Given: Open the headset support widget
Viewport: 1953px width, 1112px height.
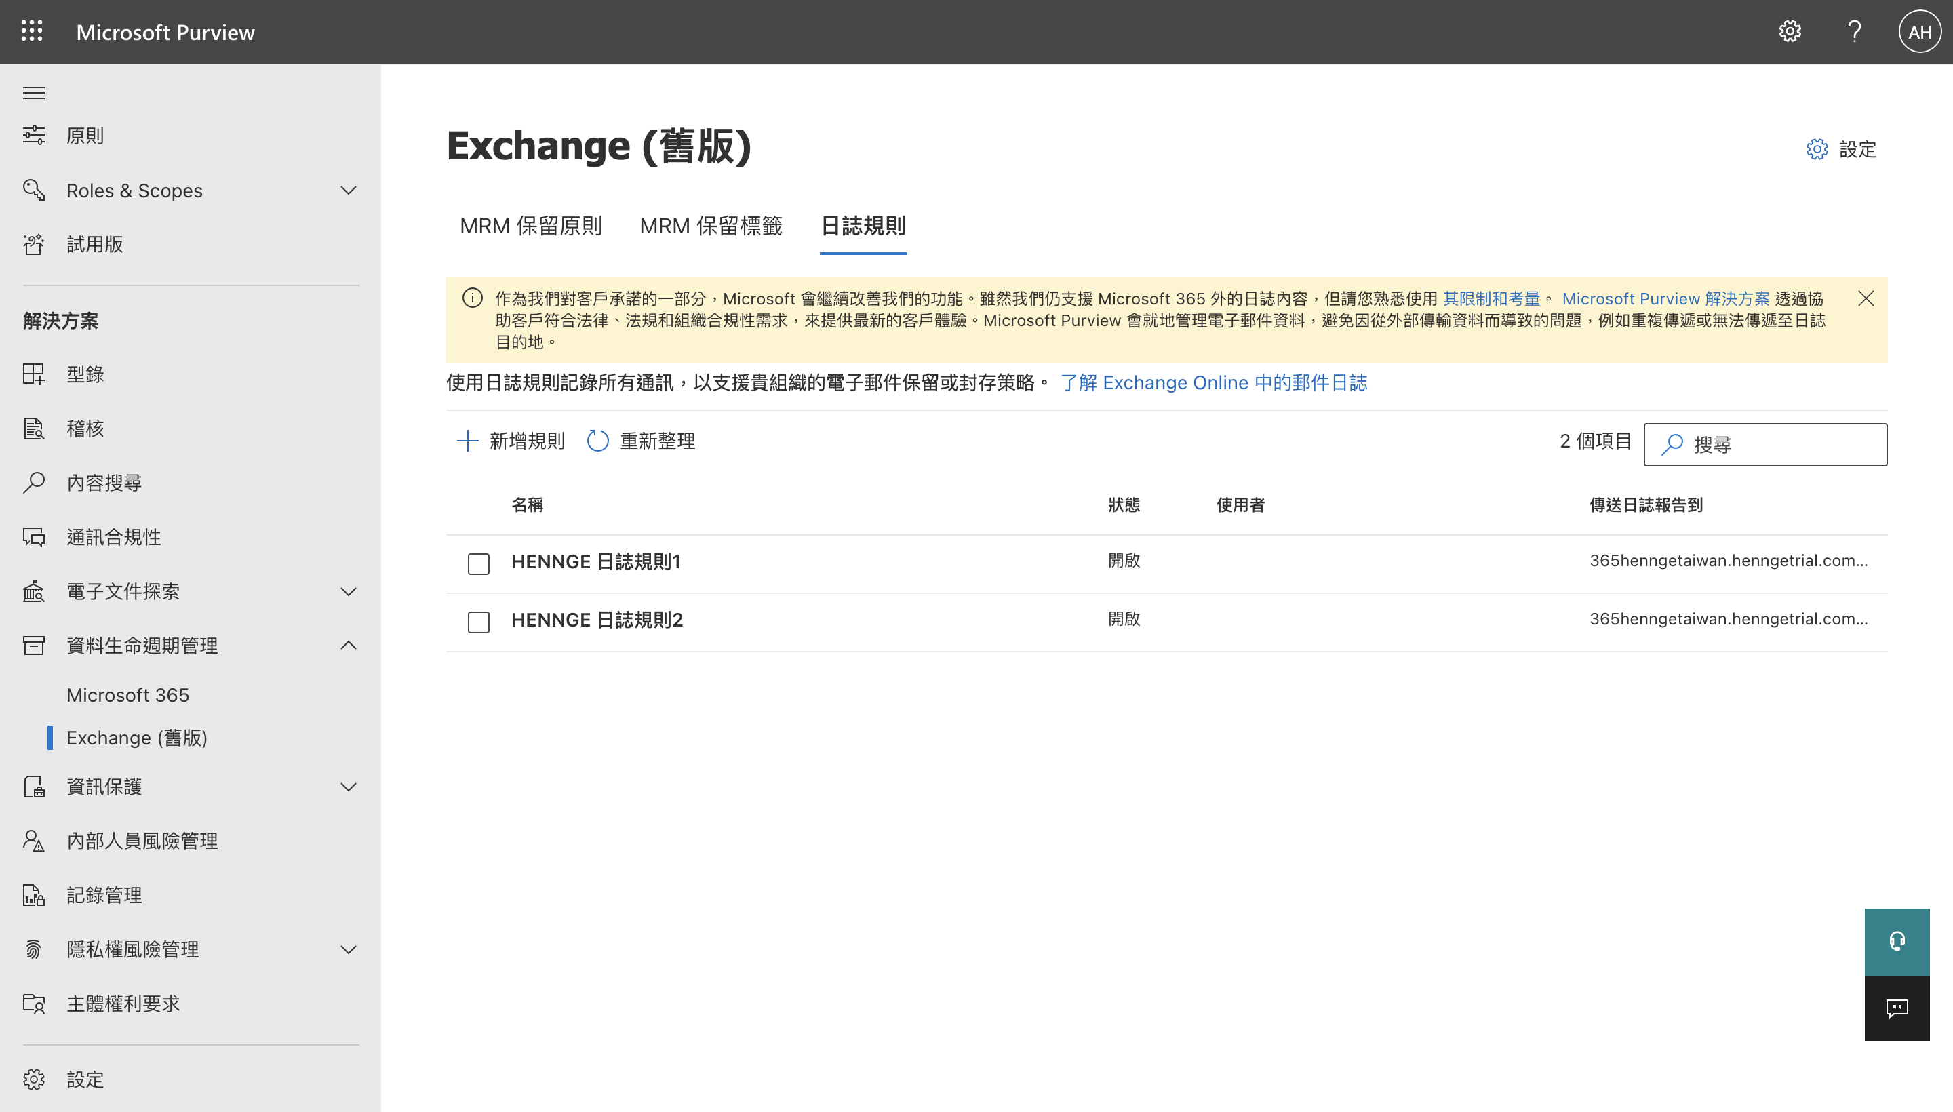Looking at the screenshot, I should (1897, 941).
